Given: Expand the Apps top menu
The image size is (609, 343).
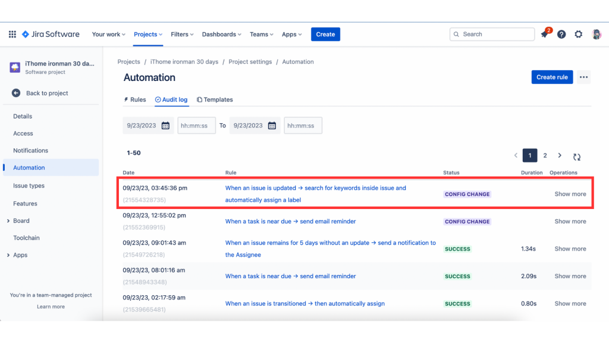Looking at the screenshot, I should coord(291,34).
